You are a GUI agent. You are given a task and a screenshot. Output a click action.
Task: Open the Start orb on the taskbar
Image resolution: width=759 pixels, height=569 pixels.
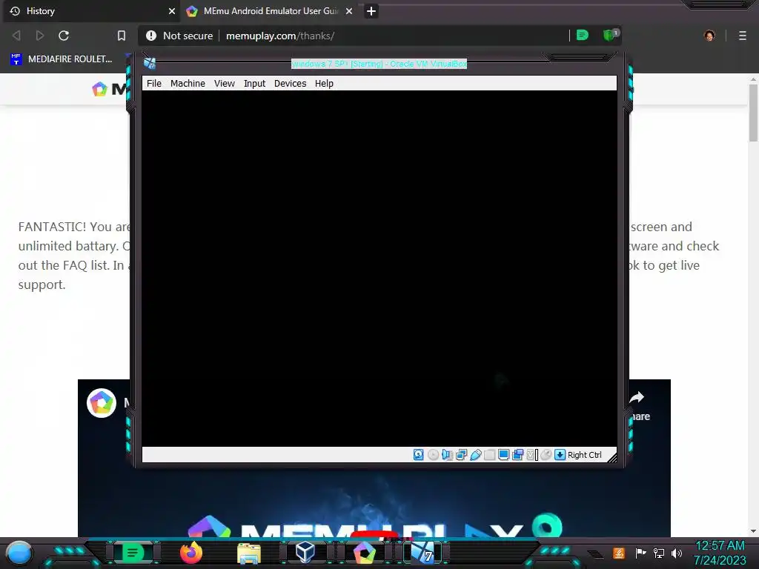pos(19,553)
